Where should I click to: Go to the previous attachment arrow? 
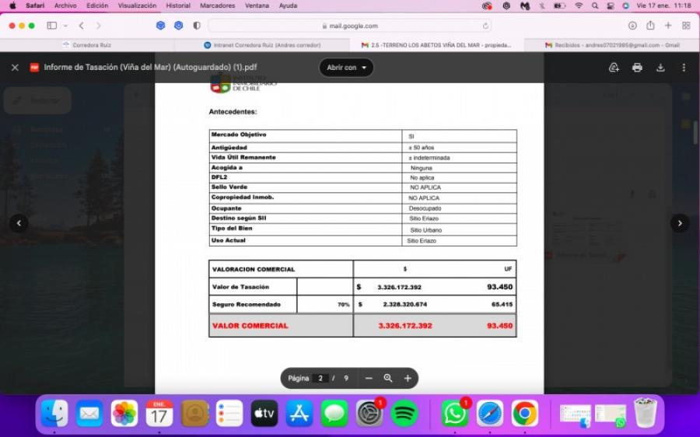click(x=19, y=223)
